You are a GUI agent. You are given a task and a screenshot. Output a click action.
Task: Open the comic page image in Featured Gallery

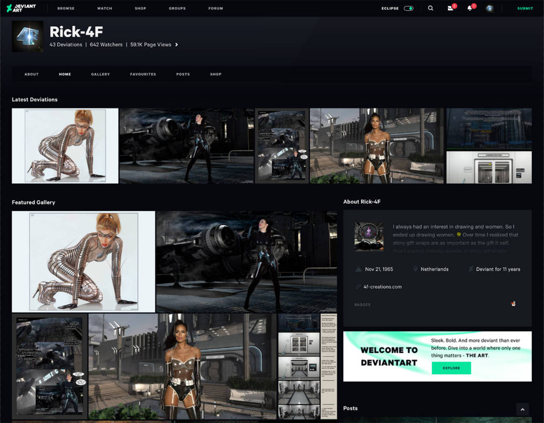pyautogui.click(x=49, y=367)
